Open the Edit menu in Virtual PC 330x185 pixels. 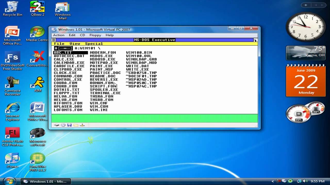72,35
